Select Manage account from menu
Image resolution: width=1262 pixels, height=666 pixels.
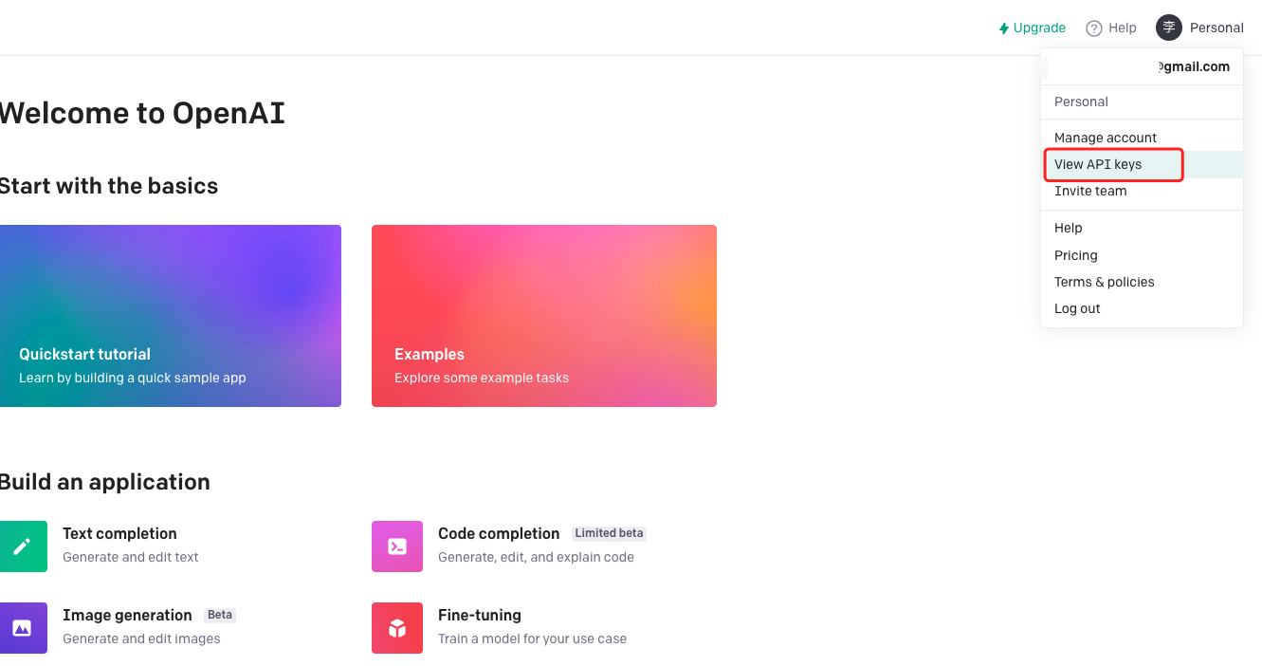(x=1142, y=138)
